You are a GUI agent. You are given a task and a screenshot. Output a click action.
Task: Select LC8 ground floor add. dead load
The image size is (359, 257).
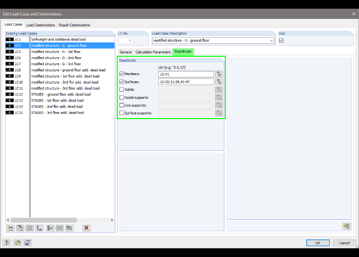(60, 70)
